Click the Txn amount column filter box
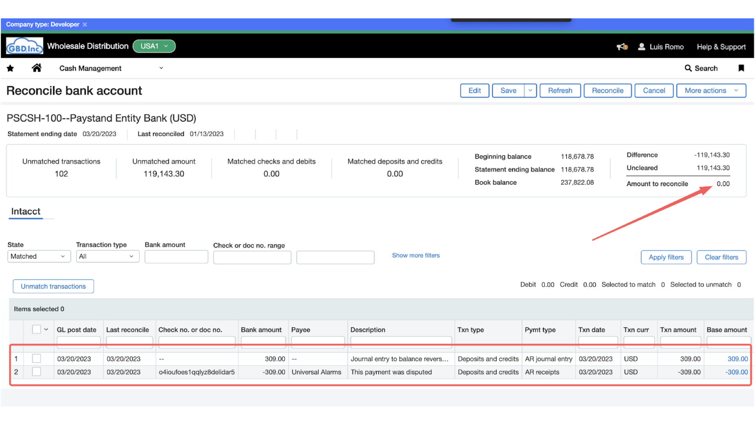 click(681, 342)
